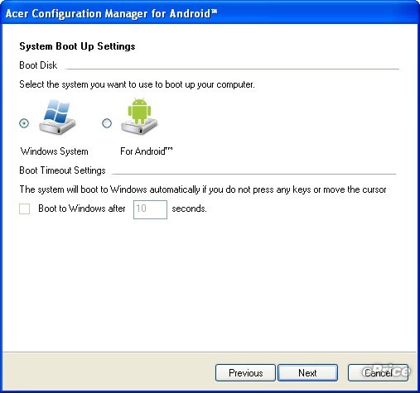Click the Windows logo drive icon
The image size is (420, 393).
(57, 117)
